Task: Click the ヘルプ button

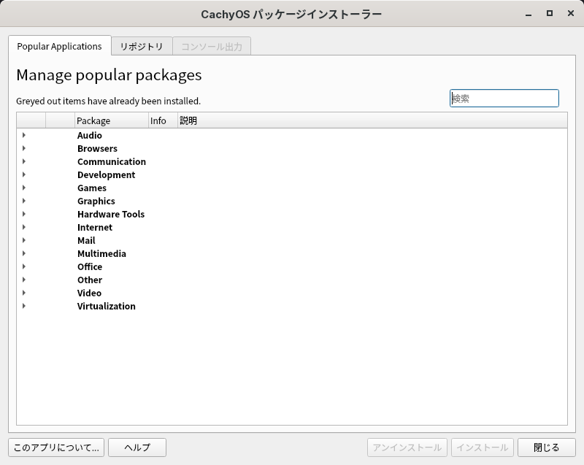Action: (137, 447)
